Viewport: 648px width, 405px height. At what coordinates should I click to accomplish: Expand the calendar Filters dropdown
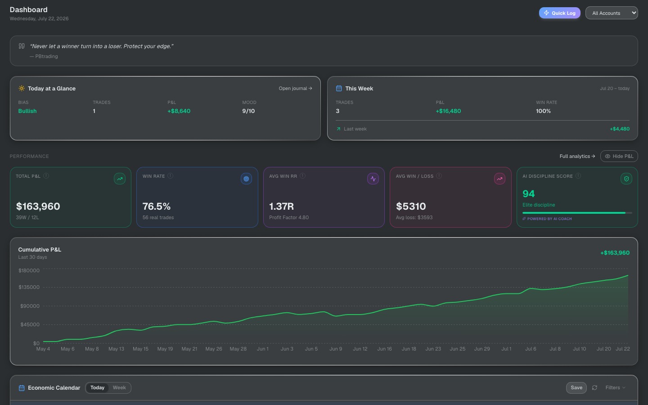coord(615,388)
